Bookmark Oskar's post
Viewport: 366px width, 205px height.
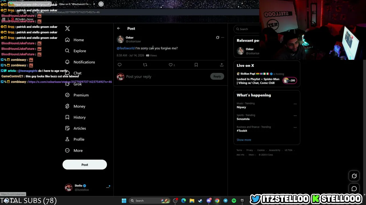click(196, 65)
